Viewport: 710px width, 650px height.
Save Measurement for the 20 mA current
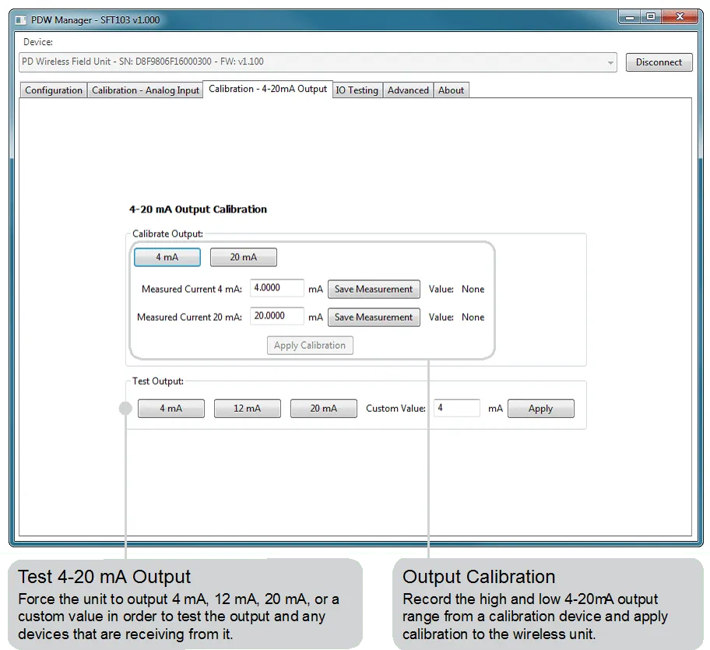(x=374, y=318)
